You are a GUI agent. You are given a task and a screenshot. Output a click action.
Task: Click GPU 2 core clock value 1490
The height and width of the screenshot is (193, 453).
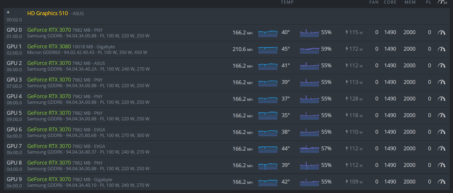(390, 66)
